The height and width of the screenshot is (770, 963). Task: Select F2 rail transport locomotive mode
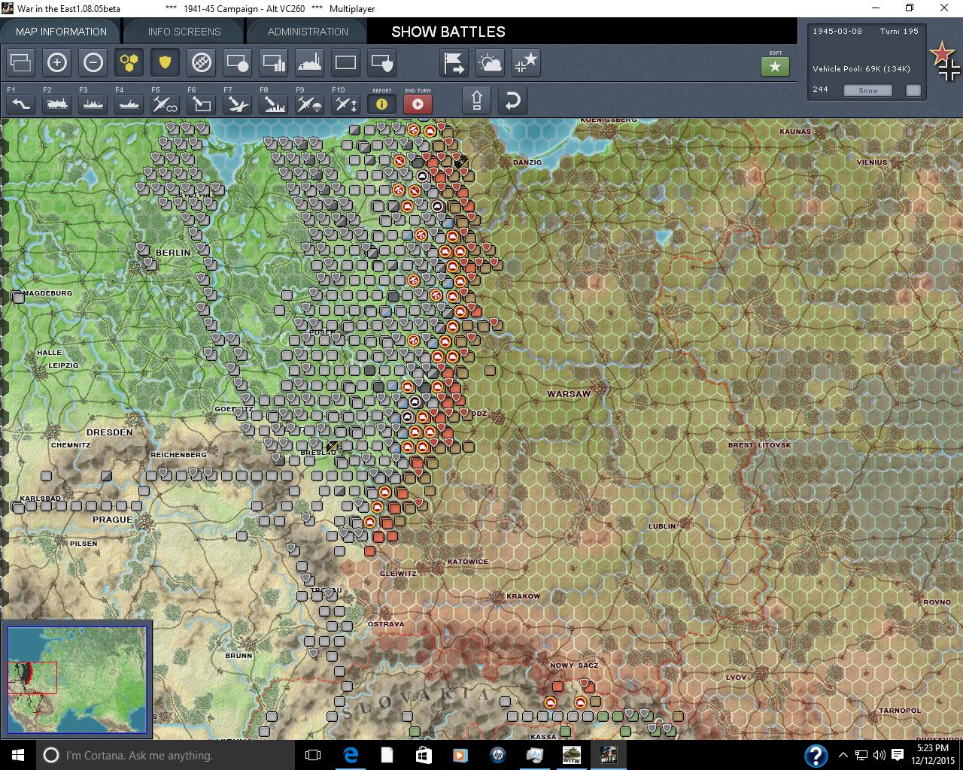57,104
